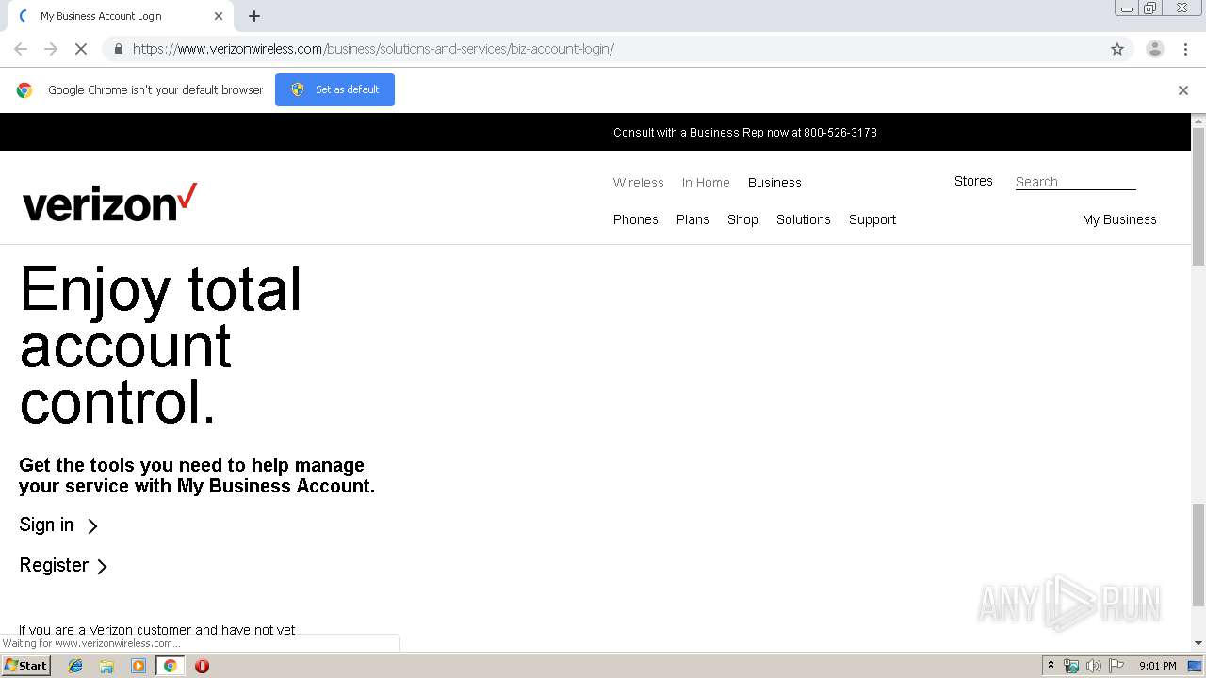
Task: Click the show desktop tray icon
Action: point(1196,666)
